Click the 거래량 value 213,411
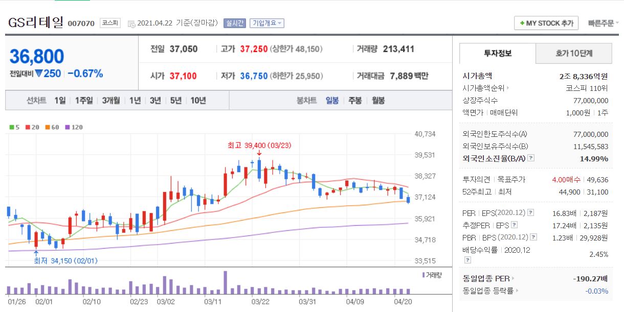 point(398,49)
